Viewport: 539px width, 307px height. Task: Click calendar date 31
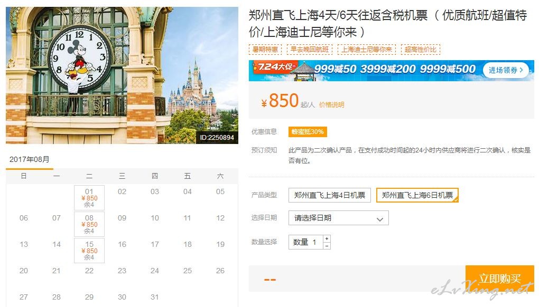[155, 297]
